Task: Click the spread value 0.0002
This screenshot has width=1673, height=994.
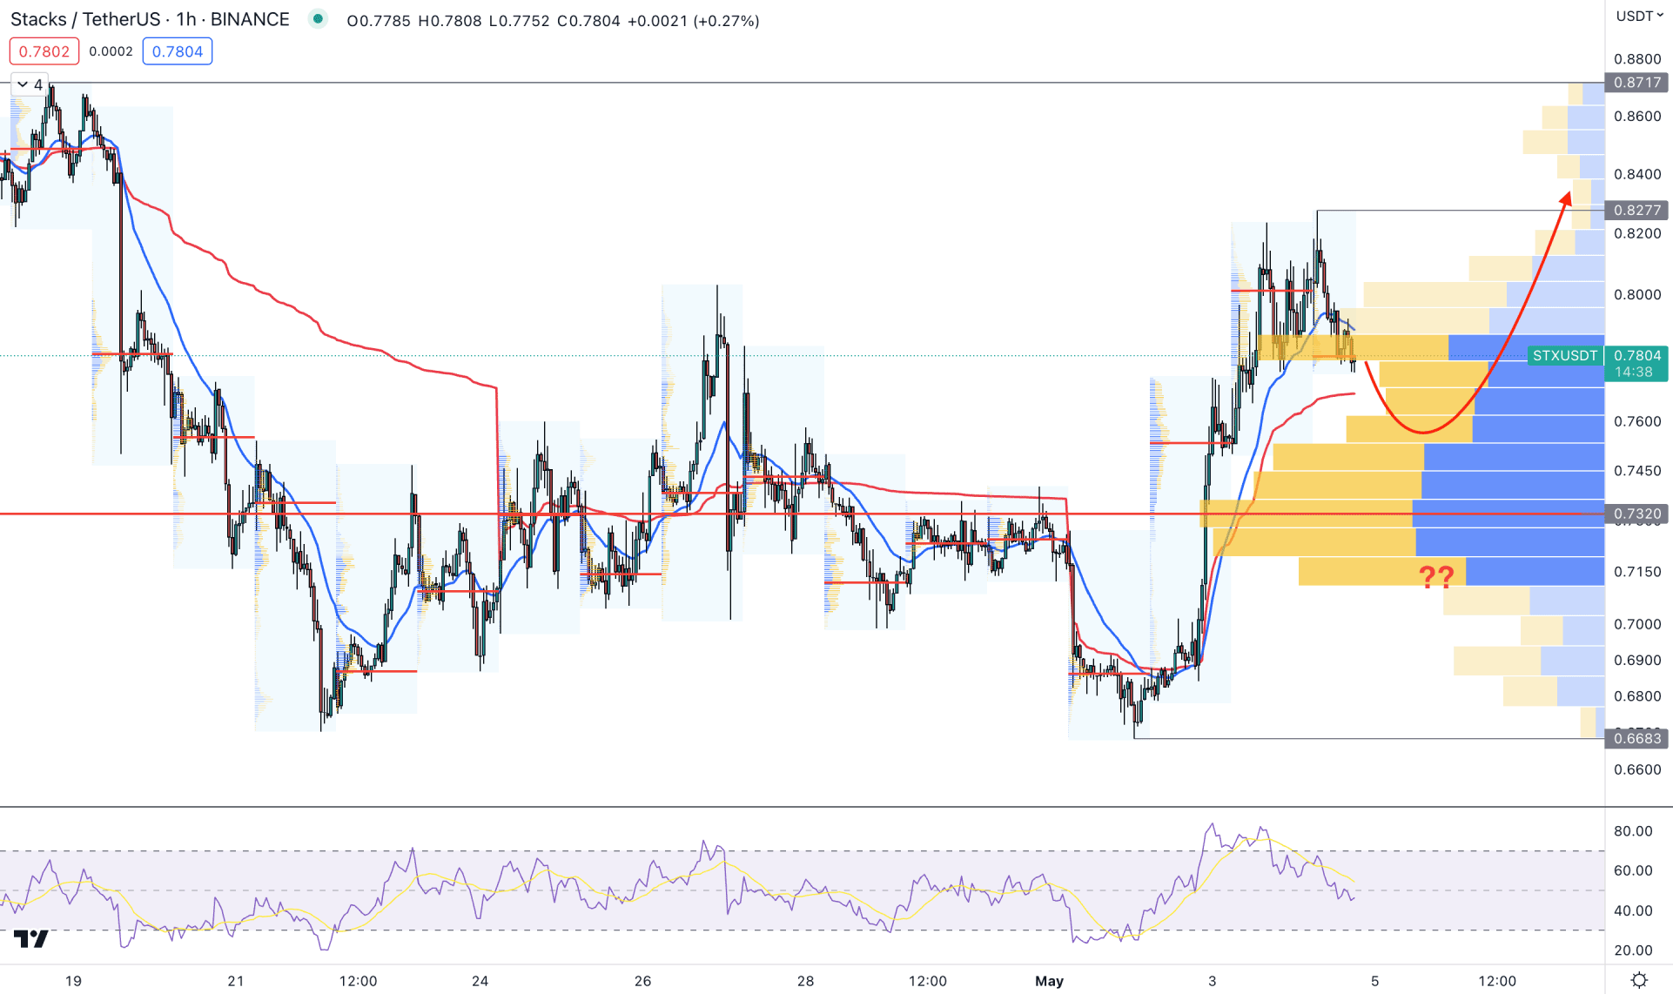Action: point(111,51)
